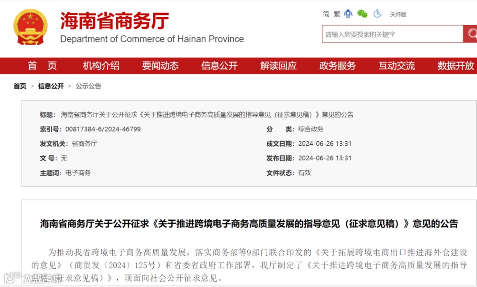The image size is (477, 287).
Task: Click the 信息公开 breadcrumb link
Action: point(51,86)
